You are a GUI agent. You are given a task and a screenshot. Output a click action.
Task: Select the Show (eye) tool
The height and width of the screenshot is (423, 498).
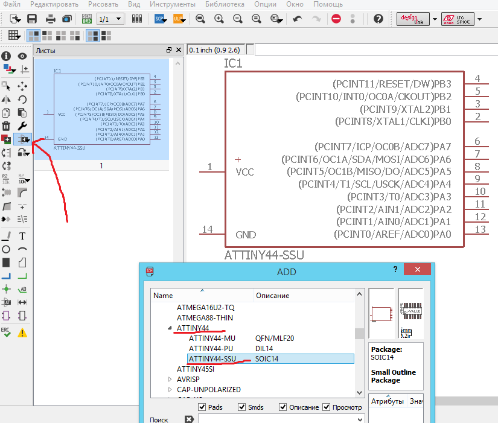coord(22,56)
